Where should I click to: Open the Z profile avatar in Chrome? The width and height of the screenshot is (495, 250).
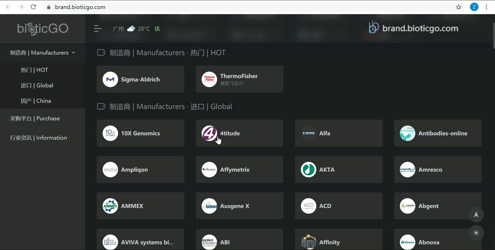click(x=474, y=7)
